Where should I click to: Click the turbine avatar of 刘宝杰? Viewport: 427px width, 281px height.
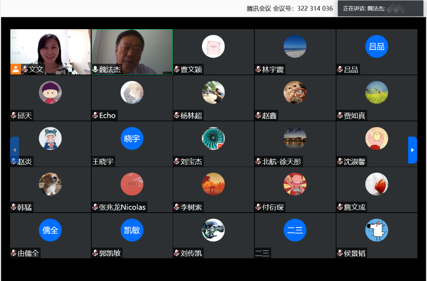pyautogui.click(x=213, y=138)
